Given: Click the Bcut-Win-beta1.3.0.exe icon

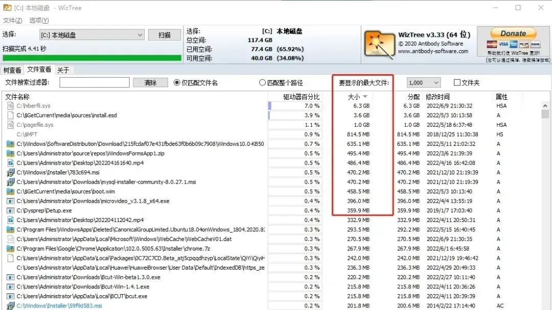Looking at the screenshot, I should (11, 277).
